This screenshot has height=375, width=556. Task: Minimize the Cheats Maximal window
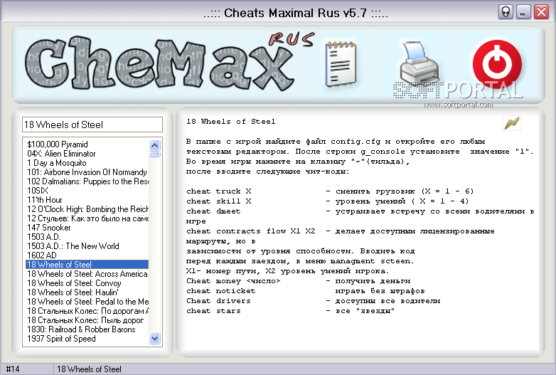[x=523, y=12]
